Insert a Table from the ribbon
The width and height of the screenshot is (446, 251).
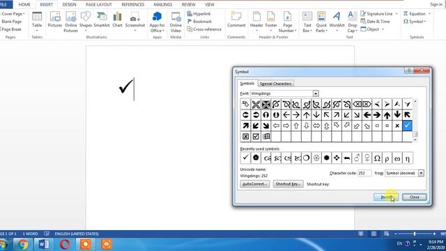37,22
